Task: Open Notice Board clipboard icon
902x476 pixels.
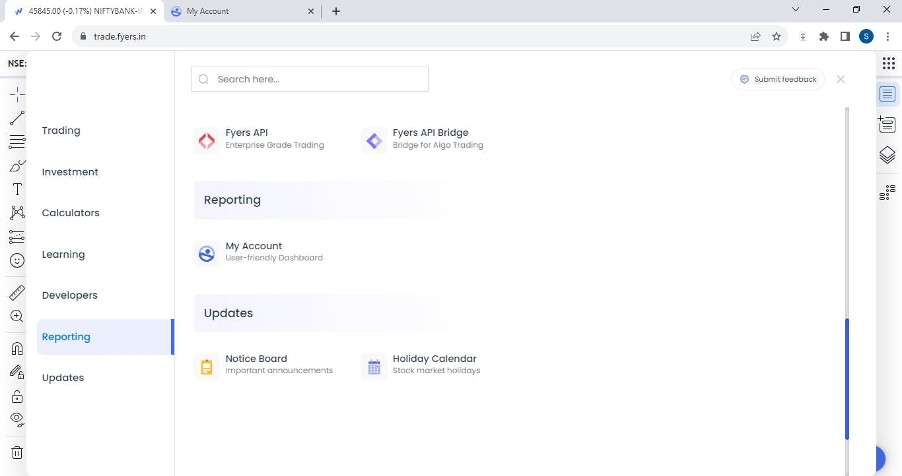Action: [x=207, y=367]
